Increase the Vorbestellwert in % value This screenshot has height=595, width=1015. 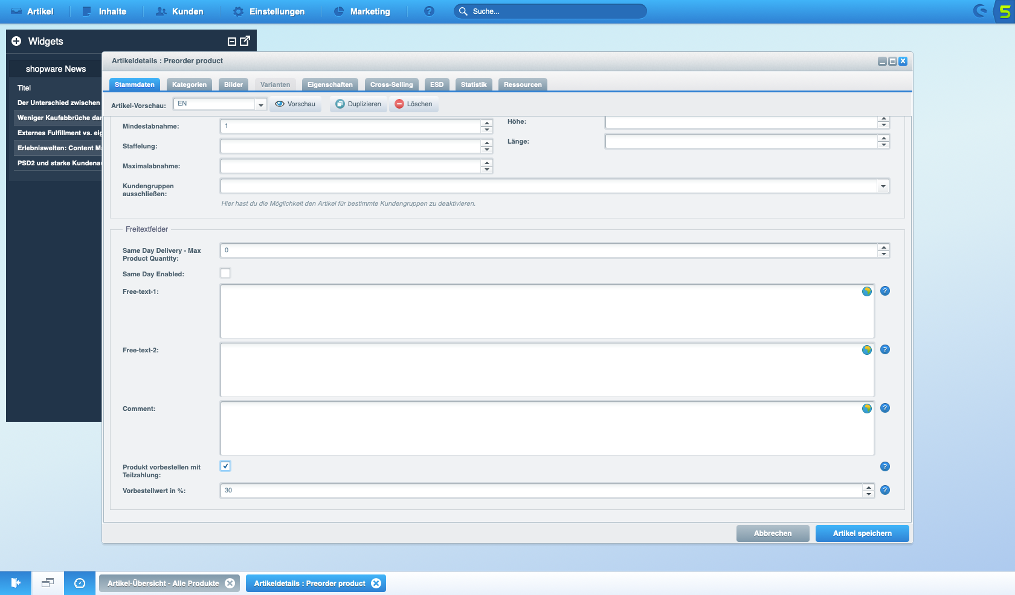coord(869,488)
